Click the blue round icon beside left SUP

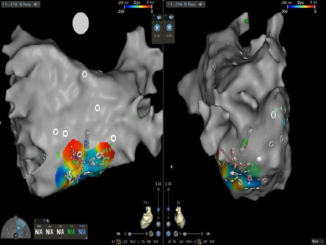(158, 234)
